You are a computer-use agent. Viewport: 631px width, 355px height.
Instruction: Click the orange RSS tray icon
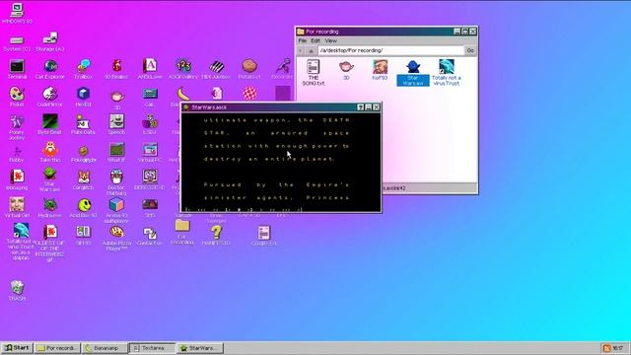coord(607,348)
